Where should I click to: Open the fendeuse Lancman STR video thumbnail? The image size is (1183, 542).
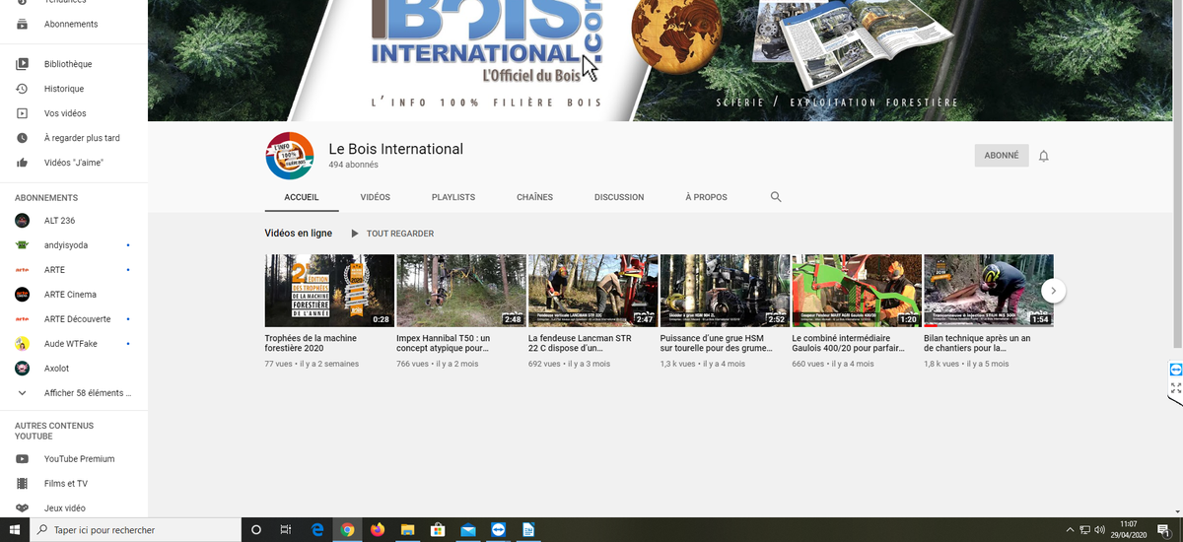592,291
